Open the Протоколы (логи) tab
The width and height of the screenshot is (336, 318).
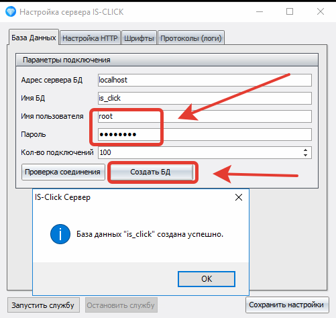coord(191,38)
